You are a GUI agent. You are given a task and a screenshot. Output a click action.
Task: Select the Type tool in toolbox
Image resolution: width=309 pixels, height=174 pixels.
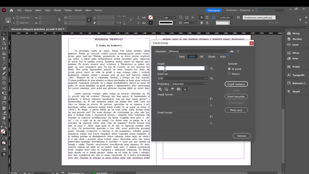coord(4,59)
